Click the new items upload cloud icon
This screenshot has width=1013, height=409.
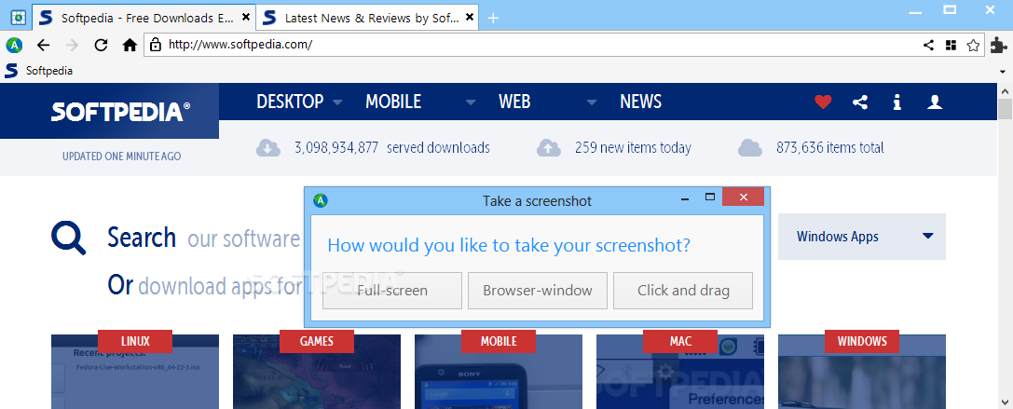pyautogui.click(x=549, y=148)
